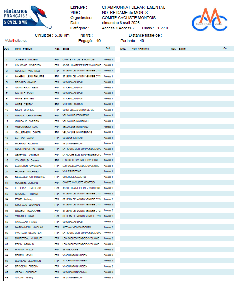Select rider 'BRISARD SAMUEL'
The image size is (239, 292).
26,82
